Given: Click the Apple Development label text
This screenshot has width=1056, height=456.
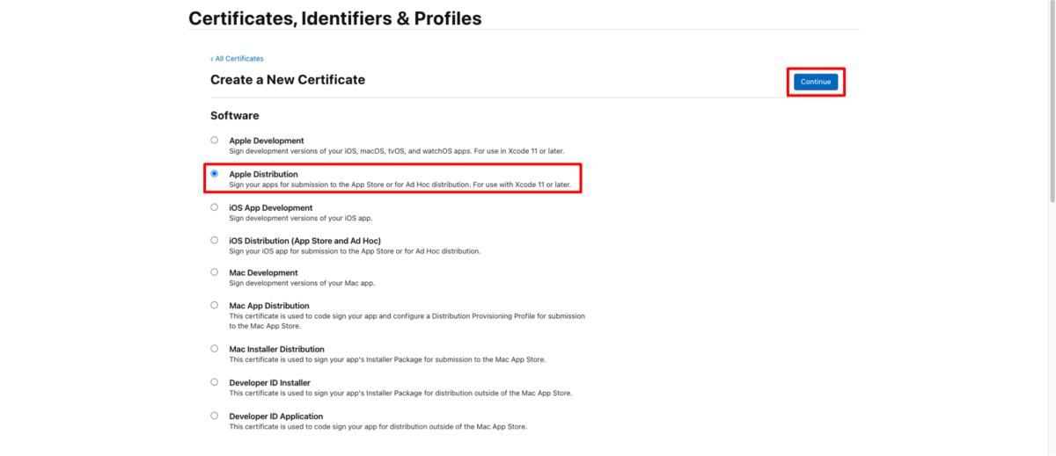Looking at the screenshot, I should click(x=267, y=141).
